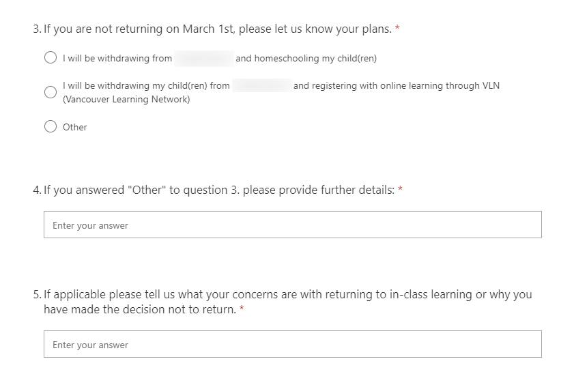Screen dimensions: 574x385
Task: Select the homeschooling my child(ren) radio button
Action: pyautogui.click(x=50, y=58)
